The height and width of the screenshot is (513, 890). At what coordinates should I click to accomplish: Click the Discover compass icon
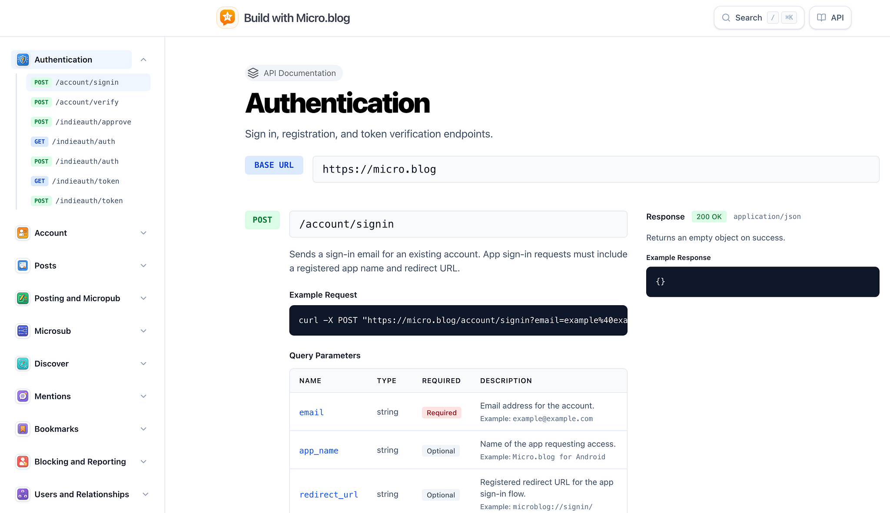(23, 363)
